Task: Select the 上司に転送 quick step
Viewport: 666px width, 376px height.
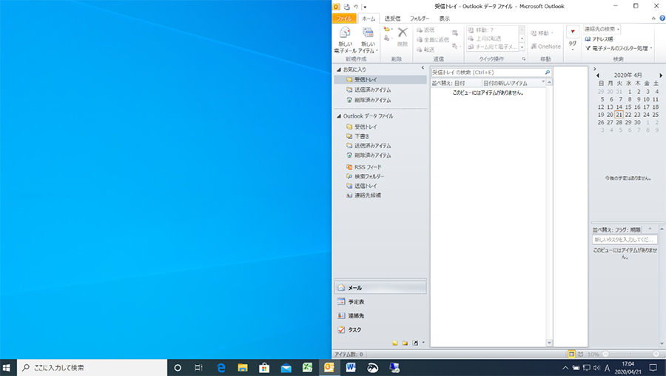Action: (485, 38)
